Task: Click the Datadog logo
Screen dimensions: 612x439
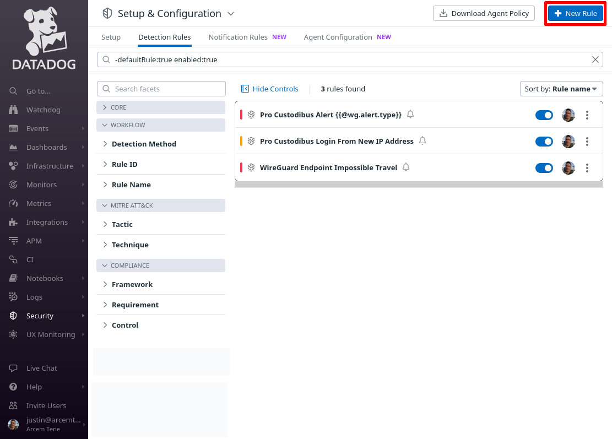Action: click(x=44, y=38)
